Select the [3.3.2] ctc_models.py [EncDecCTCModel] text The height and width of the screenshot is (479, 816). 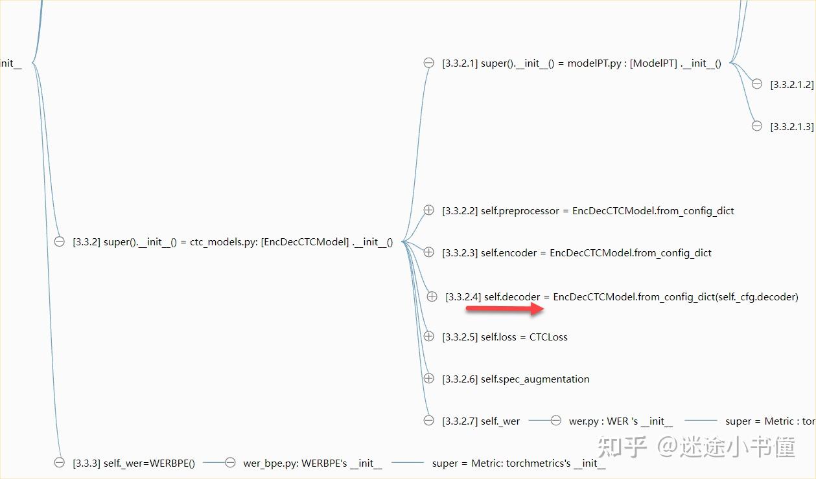(x=233, y=242)
